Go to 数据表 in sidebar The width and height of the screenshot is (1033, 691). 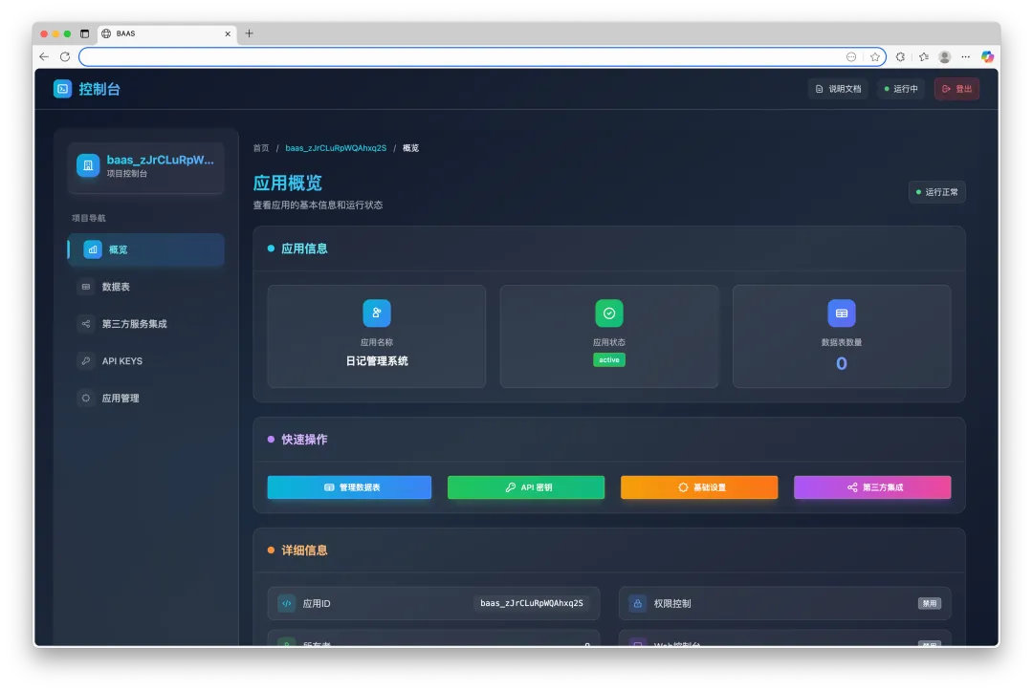[146, 287]
